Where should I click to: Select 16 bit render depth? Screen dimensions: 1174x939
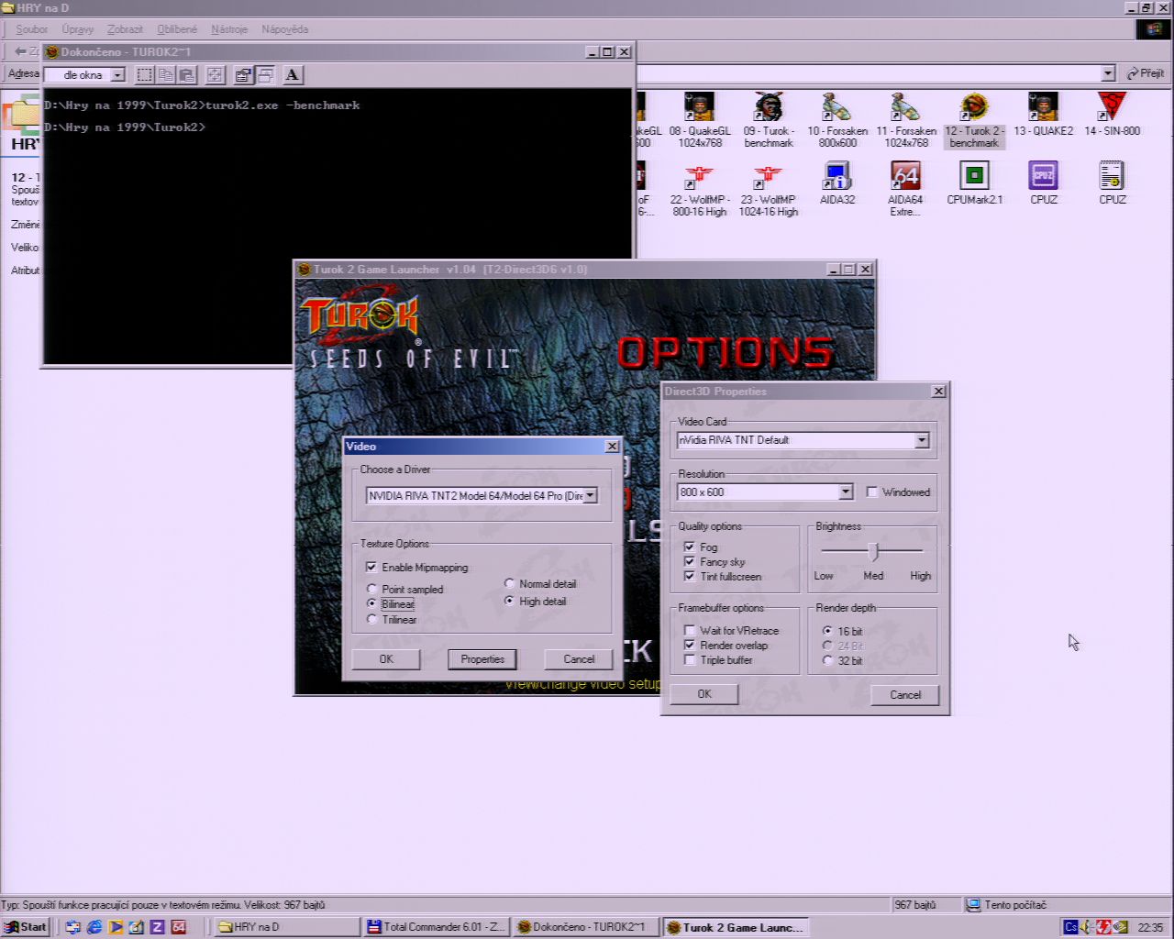pyautogui.click(x=827, y=631)
